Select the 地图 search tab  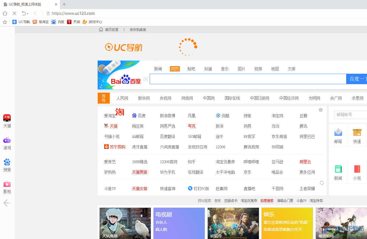point(275,69)
